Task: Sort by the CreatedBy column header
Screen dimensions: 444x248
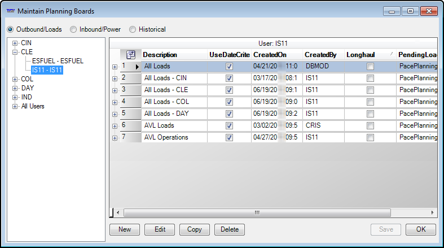Action: 323,55
